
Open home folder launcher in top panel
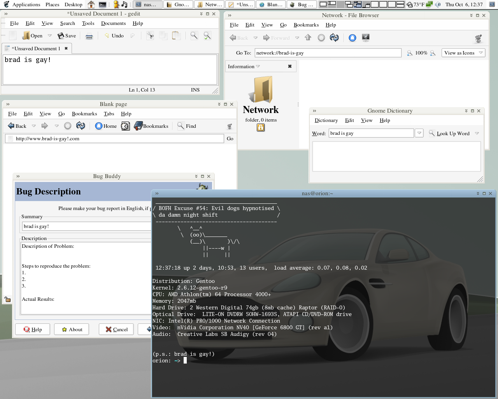91,5
